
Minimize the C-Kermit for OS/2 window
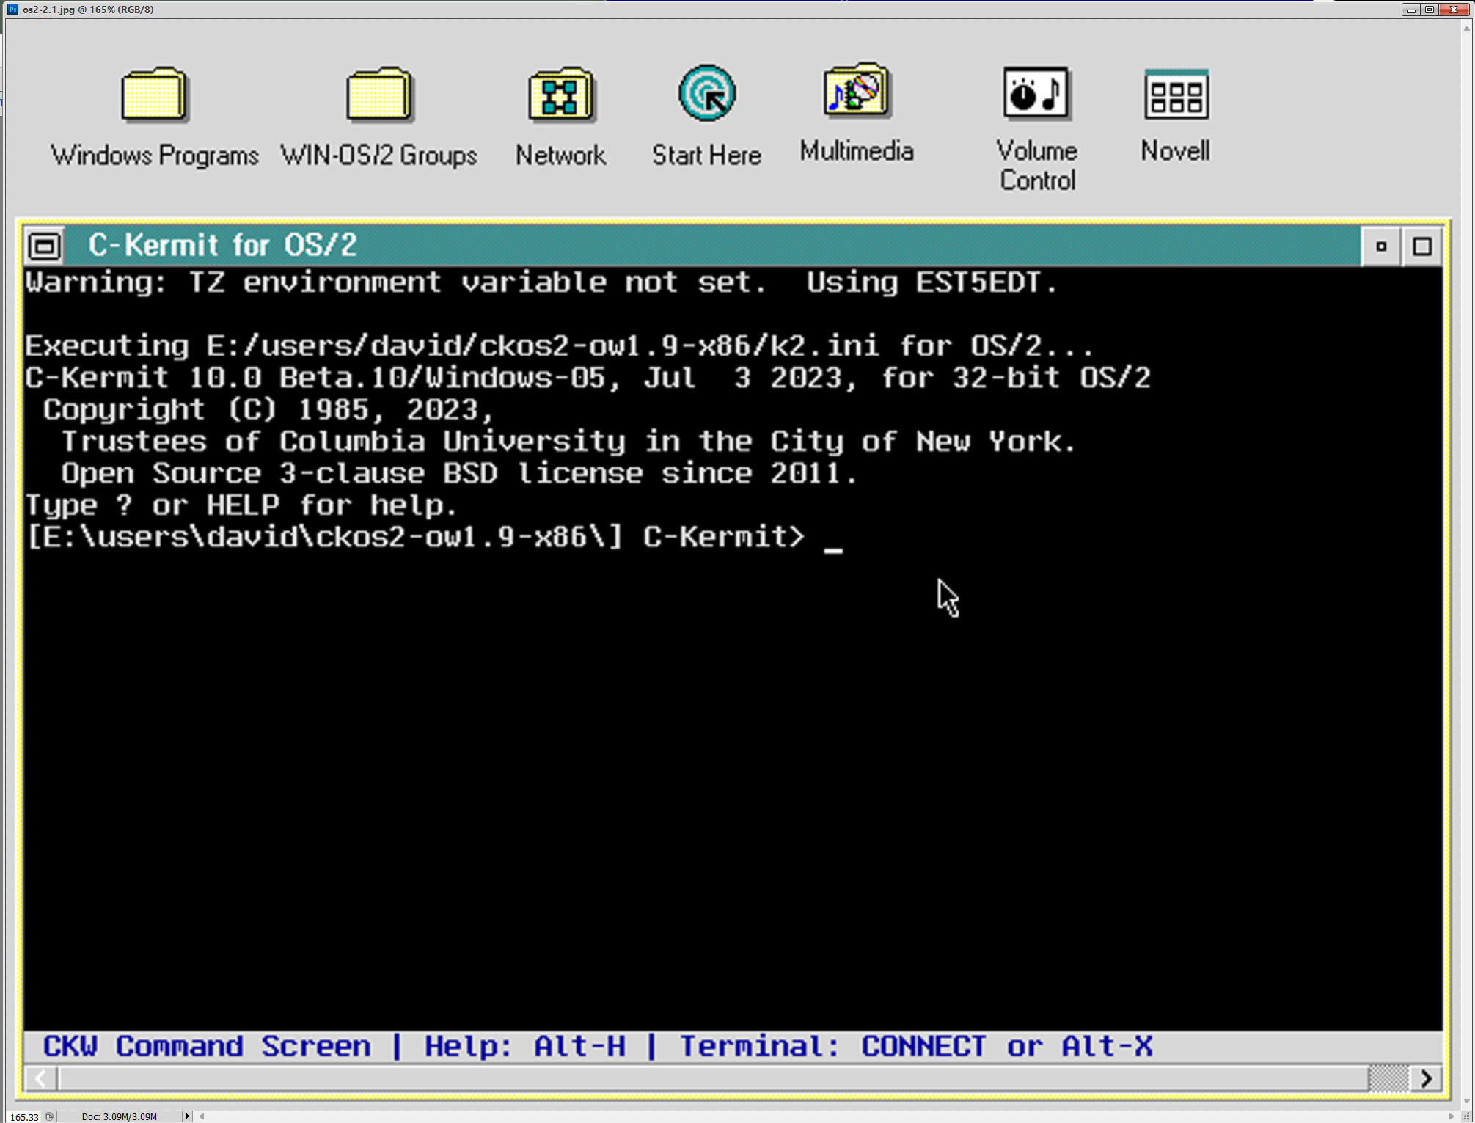tap(1381, 246)
